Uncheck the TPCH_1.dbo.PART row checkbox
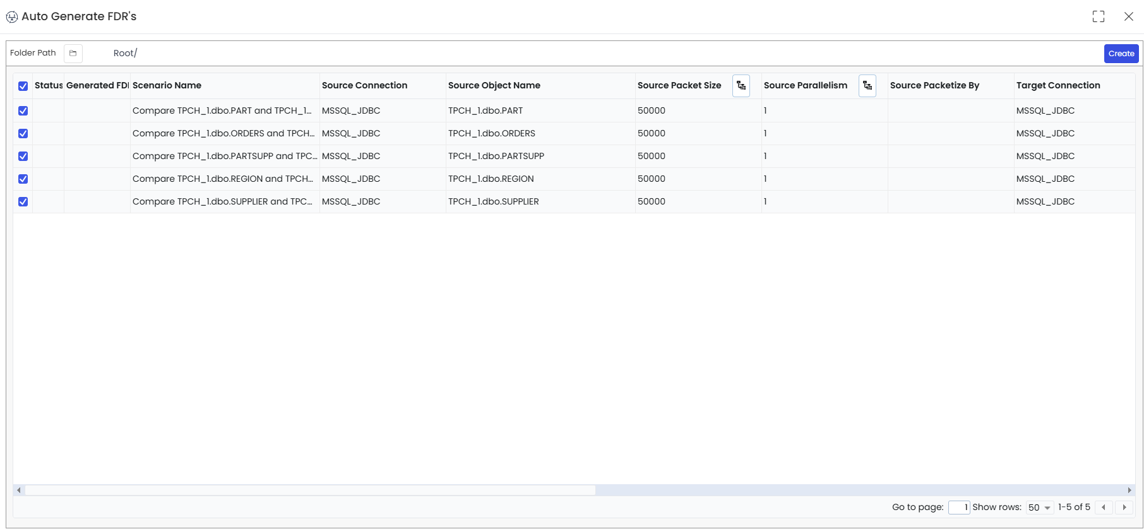Image resolution: width=1144 pixels, height=529 pixels. tap(23, 110)
